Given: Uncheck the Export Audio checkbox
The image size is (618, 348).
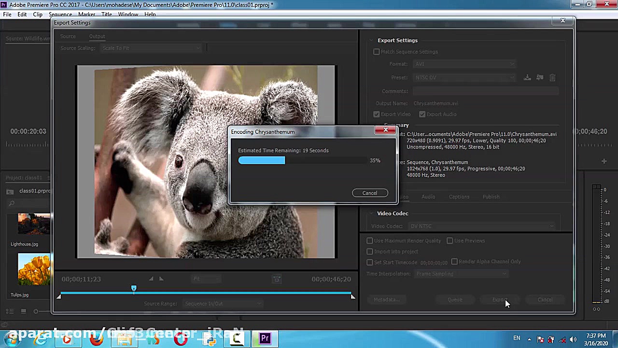Looking at the screenshot, I should (x=422, y=115).
